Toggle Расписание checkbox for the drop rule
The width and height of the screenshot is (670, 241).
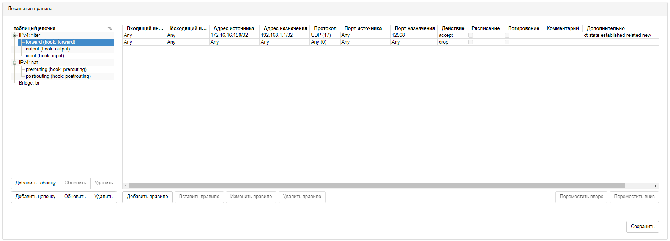click(471, 42)
